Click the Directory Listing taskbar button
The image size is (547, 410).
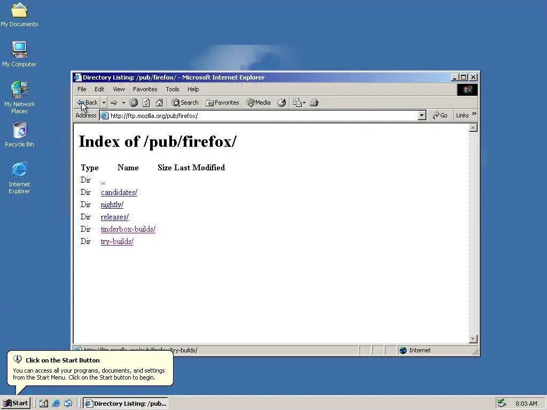126,404
